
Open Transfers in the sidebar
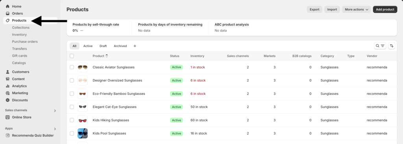[20, 49]
